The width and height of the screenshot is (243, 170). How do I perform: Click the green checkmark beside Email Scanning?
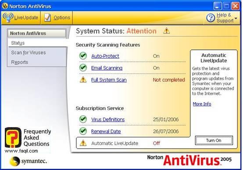click(x=83, y=68)
